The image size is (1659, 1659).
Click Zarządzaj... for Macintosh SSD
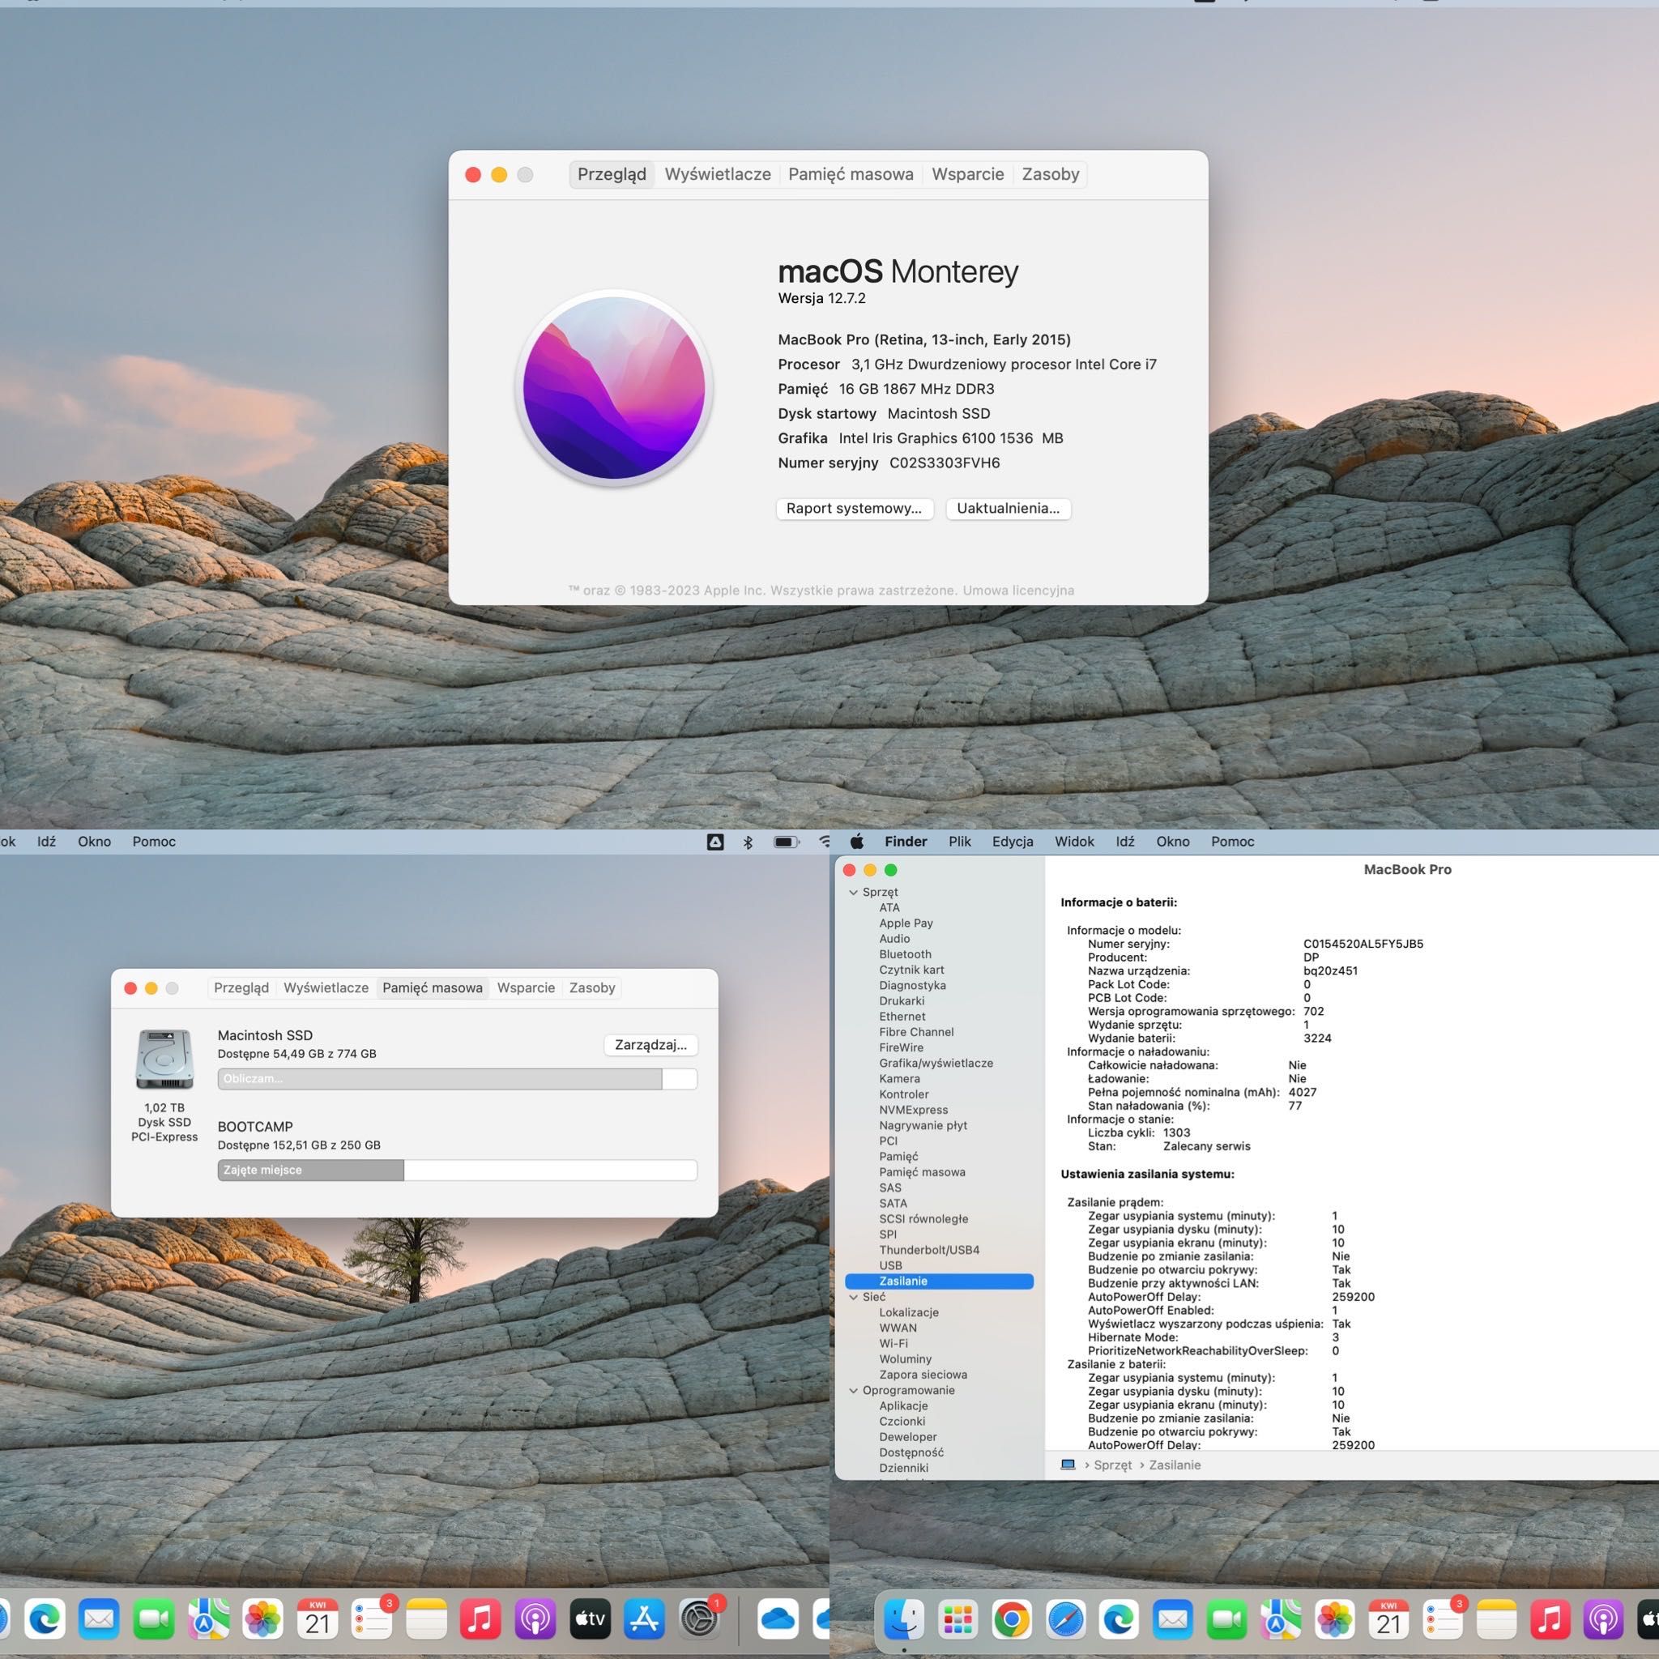pyautogui.click(x=651, y=1044)
